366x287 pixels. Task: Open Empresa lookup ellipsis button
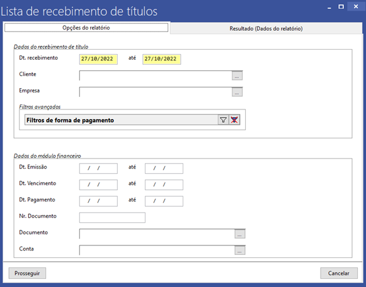click(x=237, y=92)
